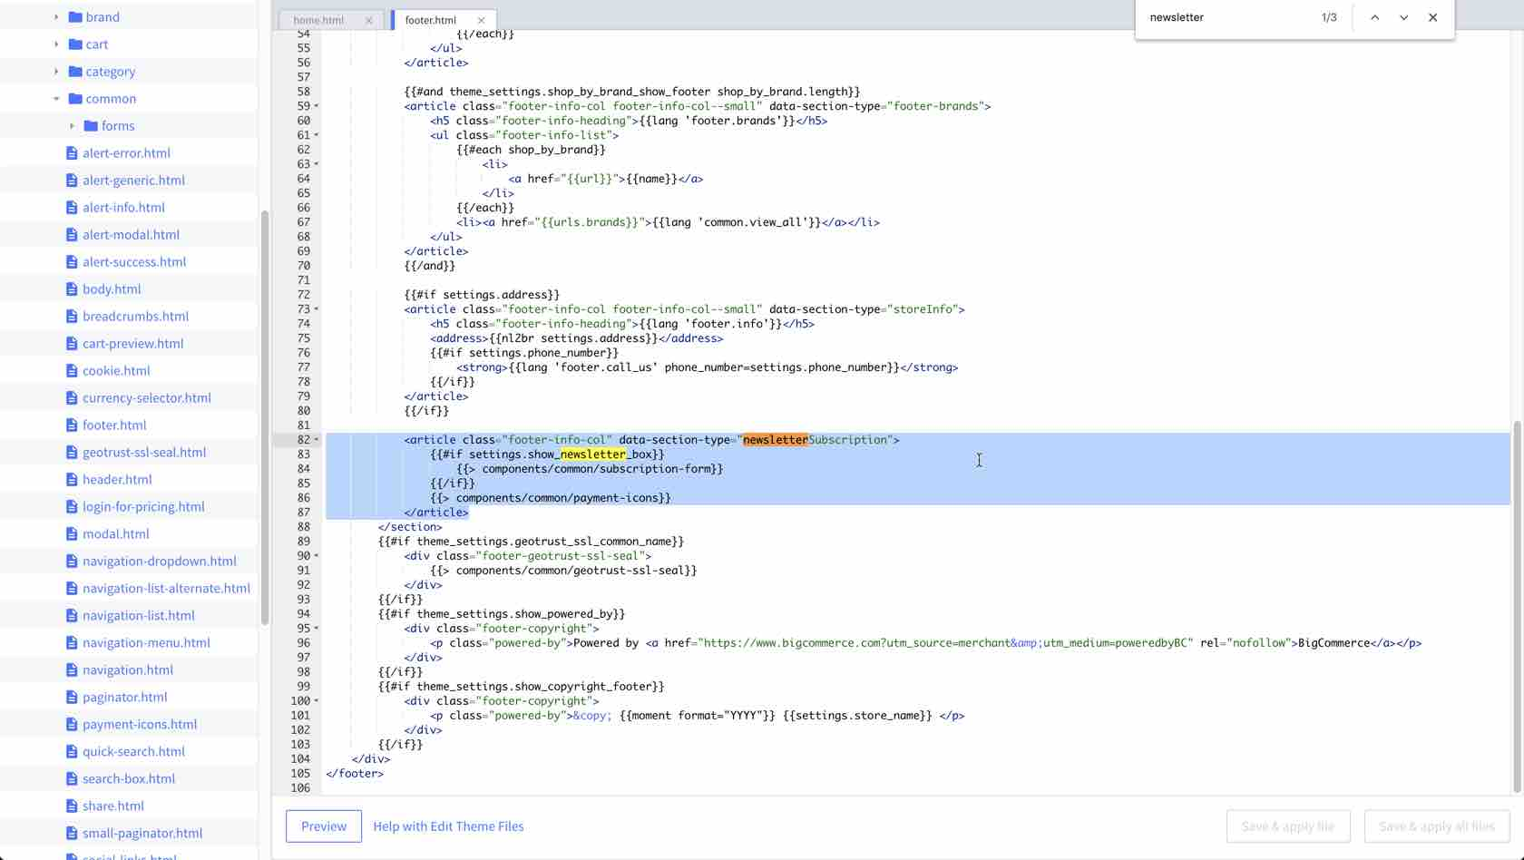Screen dimensions: 1524x860
Task: Click the forms folder icon
Action: tap(89, 125)
